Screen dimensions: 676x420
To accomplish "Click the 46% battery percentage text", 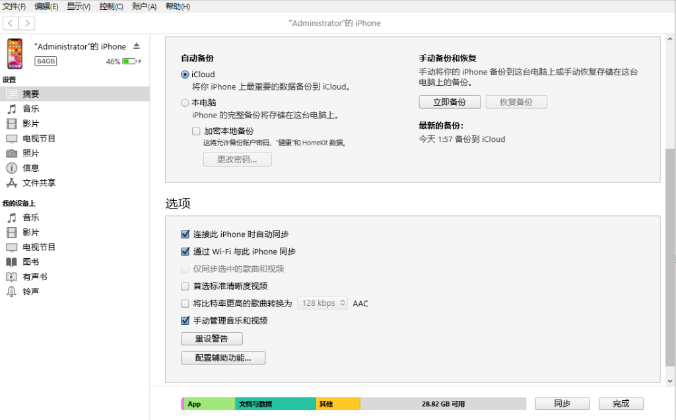I will (113, 61).
